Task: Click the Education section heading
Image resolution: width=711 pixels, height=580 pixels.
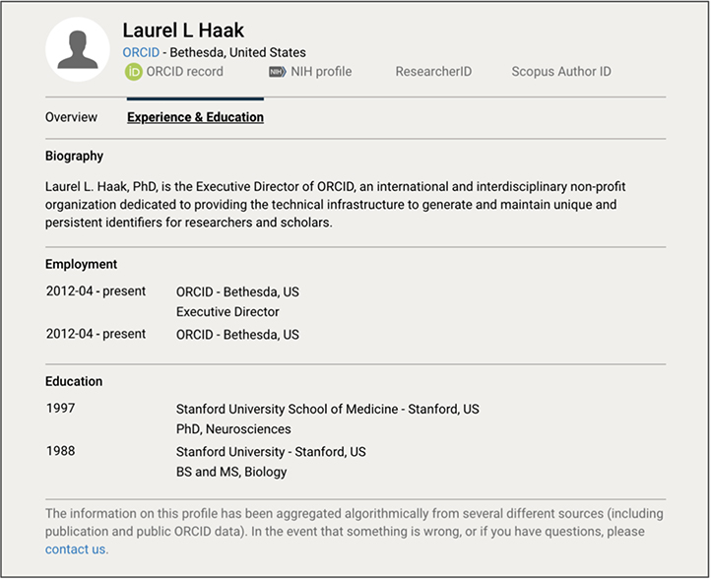Action: [74, 381]
